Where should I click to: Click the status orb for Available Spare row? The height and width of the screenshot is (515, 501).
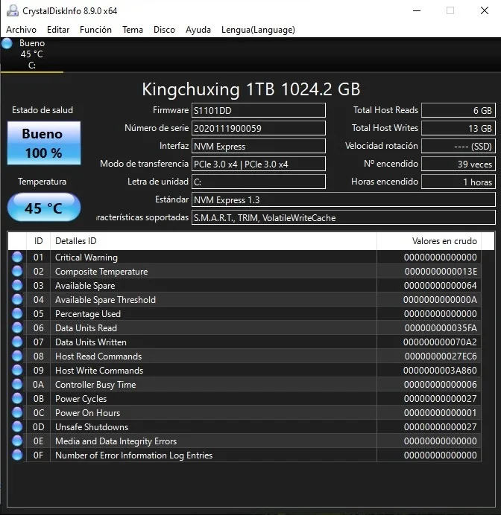click(x=17, y=285)
